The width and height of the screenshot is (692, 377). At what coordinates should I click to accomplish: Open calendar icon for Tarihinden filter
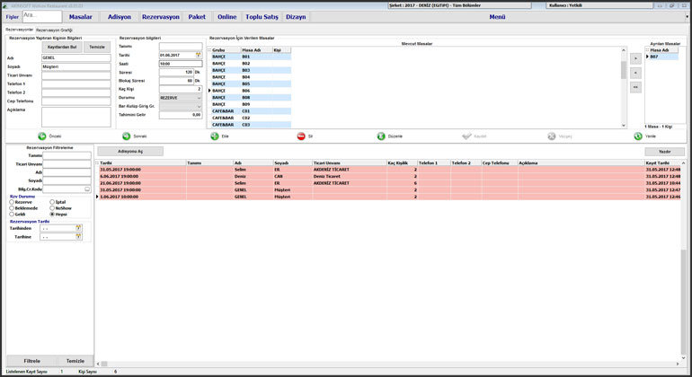point(78,228)
